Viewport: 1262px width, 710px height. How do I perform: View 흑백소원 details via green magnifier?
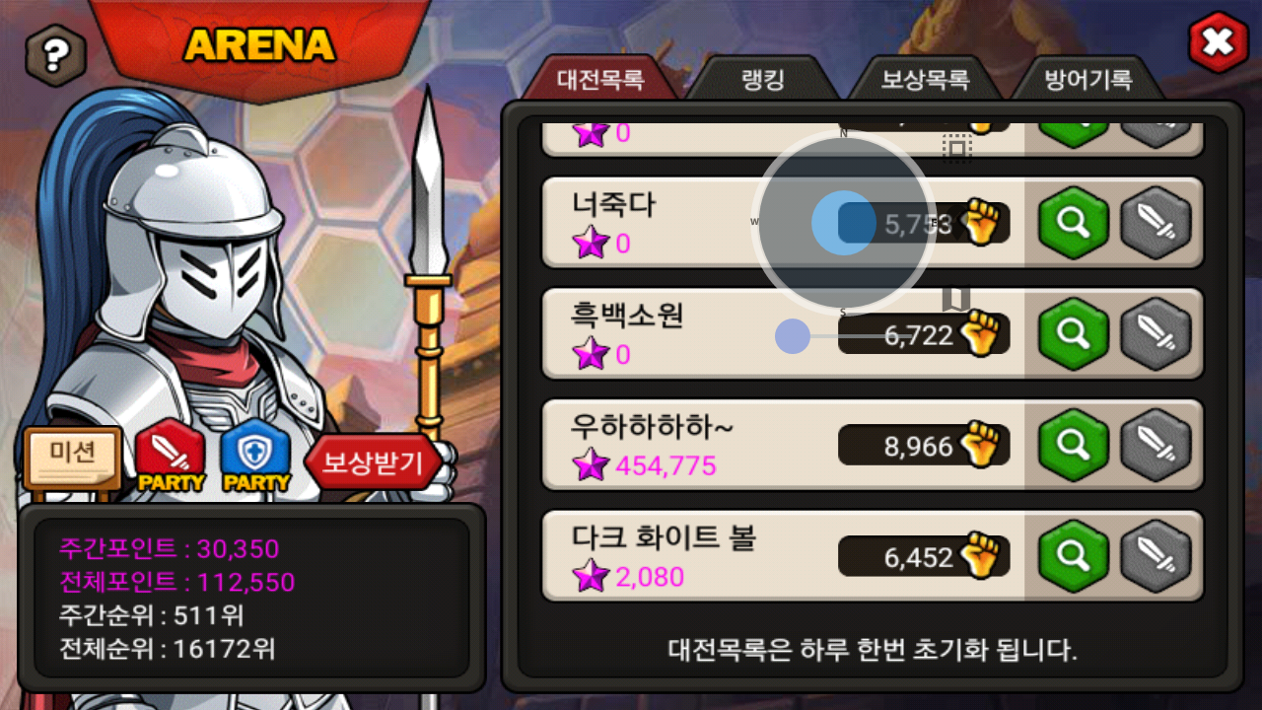tap(1074, 334)
